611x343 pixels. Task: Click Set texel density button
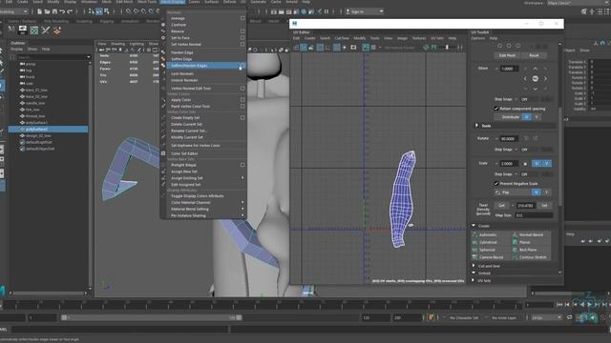click(544, 206)
